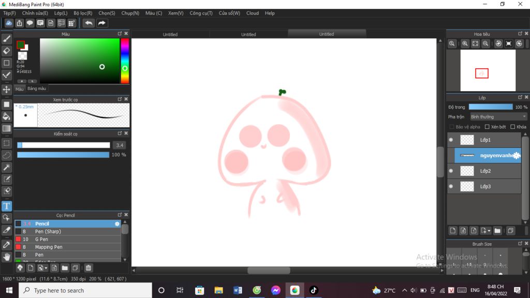Screen dimensions: 530x298
Task: Select the Brush tool in left toolbar
Action: [6, 39]
